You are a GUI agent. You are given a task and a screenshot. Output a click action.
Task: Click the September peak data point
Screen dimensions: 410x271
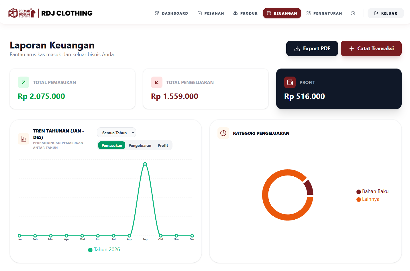coord(145,164)
